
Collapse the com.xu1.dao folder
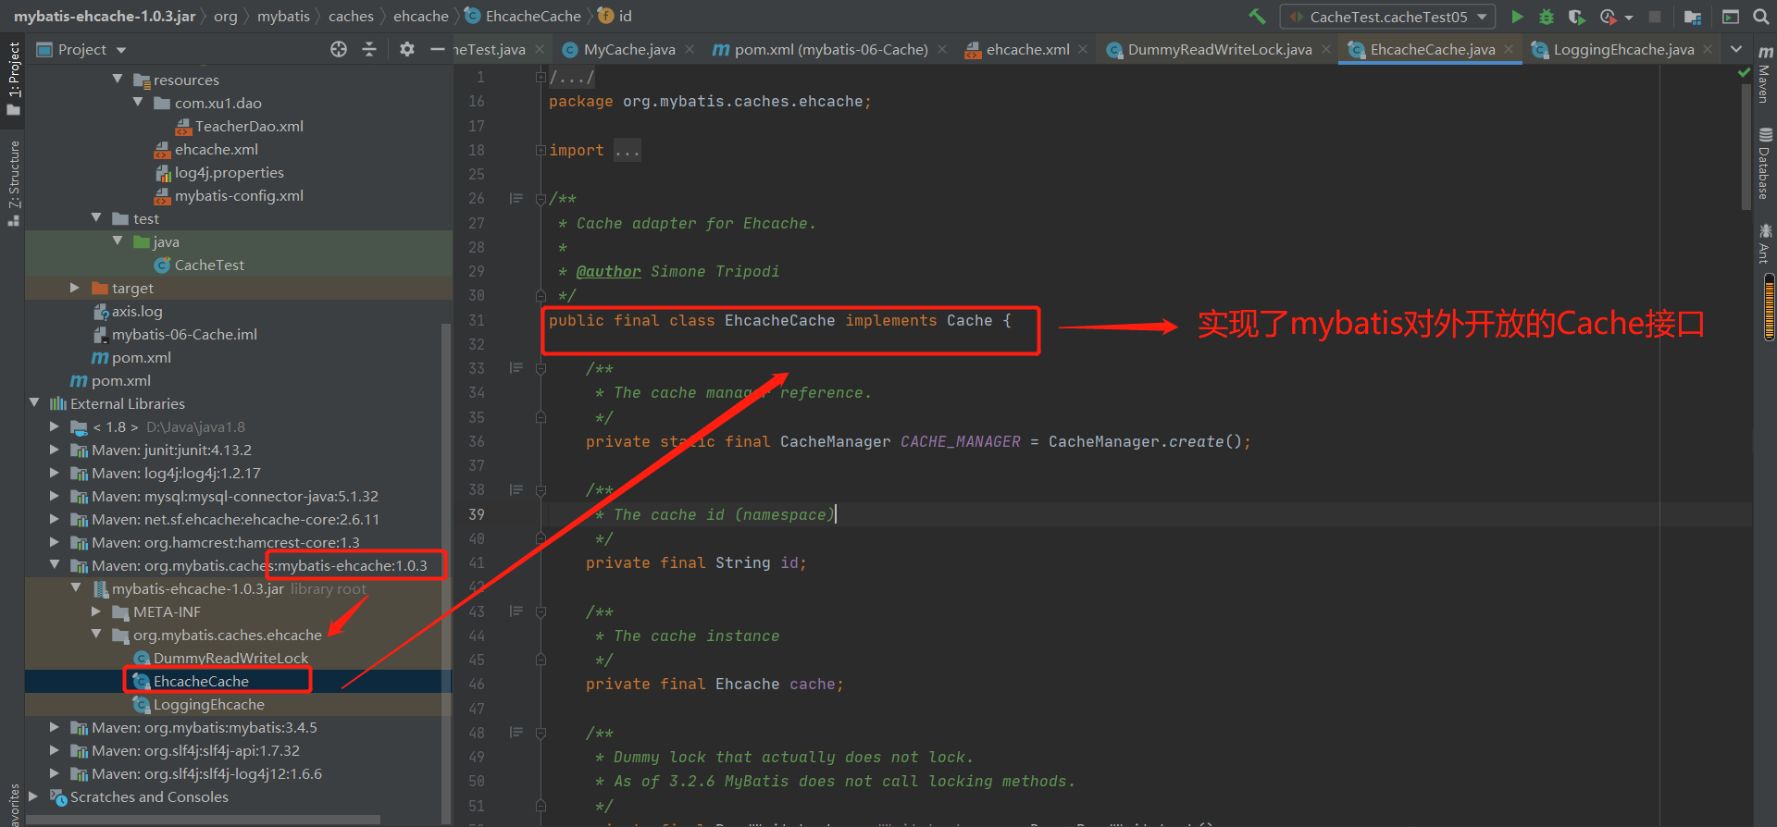pyautogui.click(x=138, y=103)
